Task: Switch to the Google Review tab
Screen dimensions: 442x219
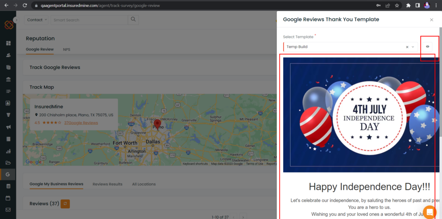Action: tap(40, 49)
